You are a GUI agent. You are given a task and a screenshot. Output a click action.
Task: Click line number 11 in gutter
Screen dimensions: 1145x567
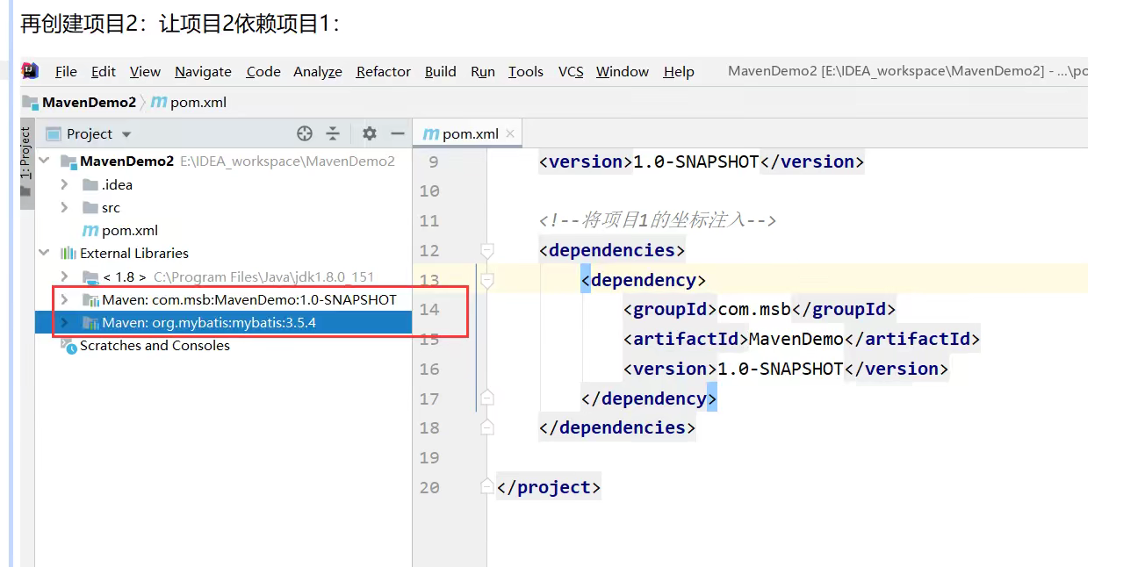coord(429,221)
